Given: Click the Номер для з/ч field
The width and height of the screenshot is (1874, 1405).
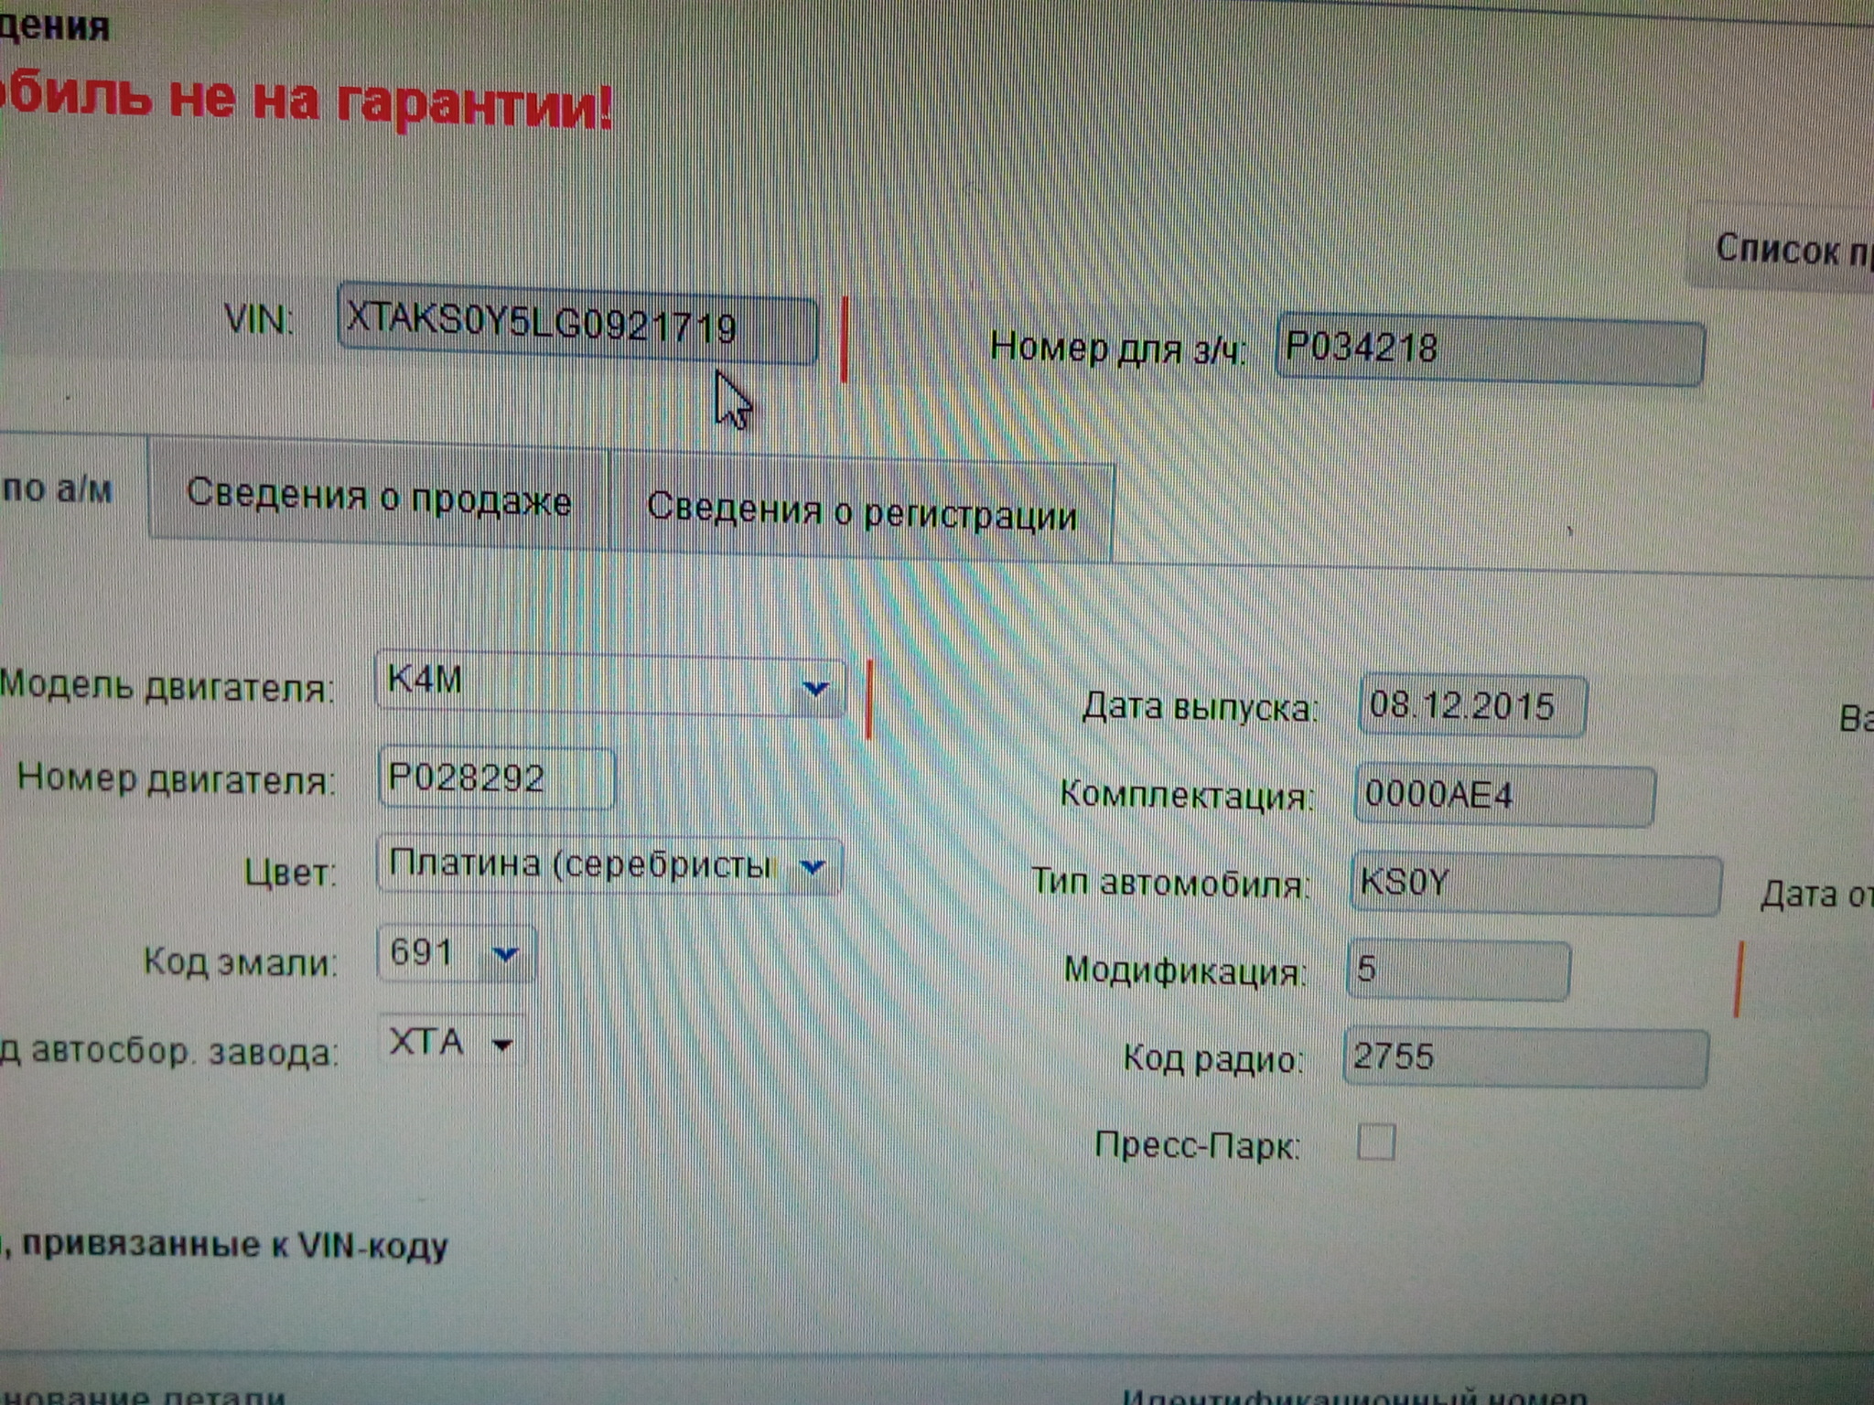Looking at the screenshot, I should [x=1489, y=350].
